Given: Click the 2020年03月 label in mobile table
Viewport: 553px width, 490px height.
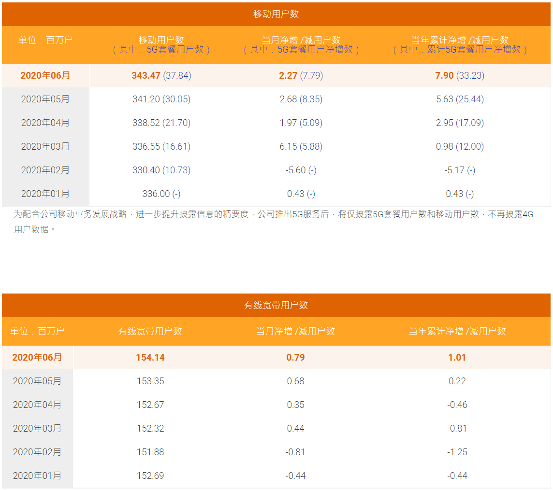Looking at the screenshot, I should pyautogui.click(x=45, y=146).
